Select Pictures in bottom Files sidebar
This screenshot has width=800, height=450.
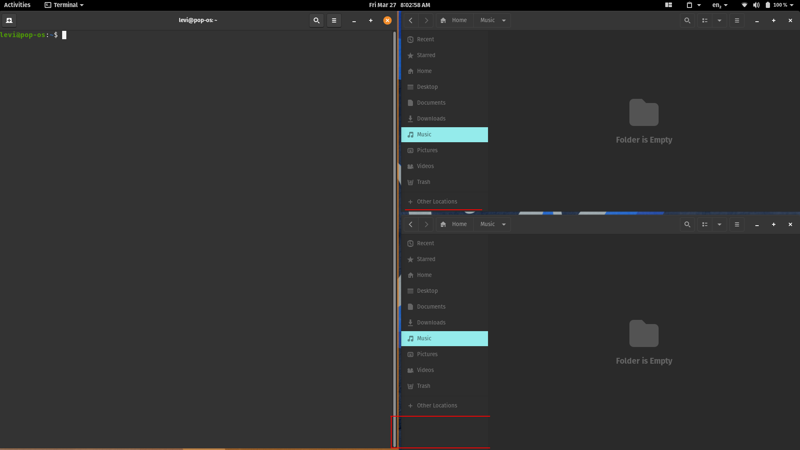click(x=445, y=354)
